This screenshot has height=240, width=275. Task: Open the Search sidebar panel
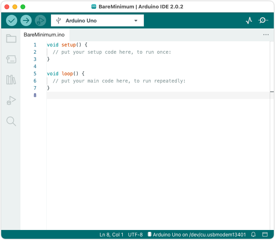coord(11,121)
